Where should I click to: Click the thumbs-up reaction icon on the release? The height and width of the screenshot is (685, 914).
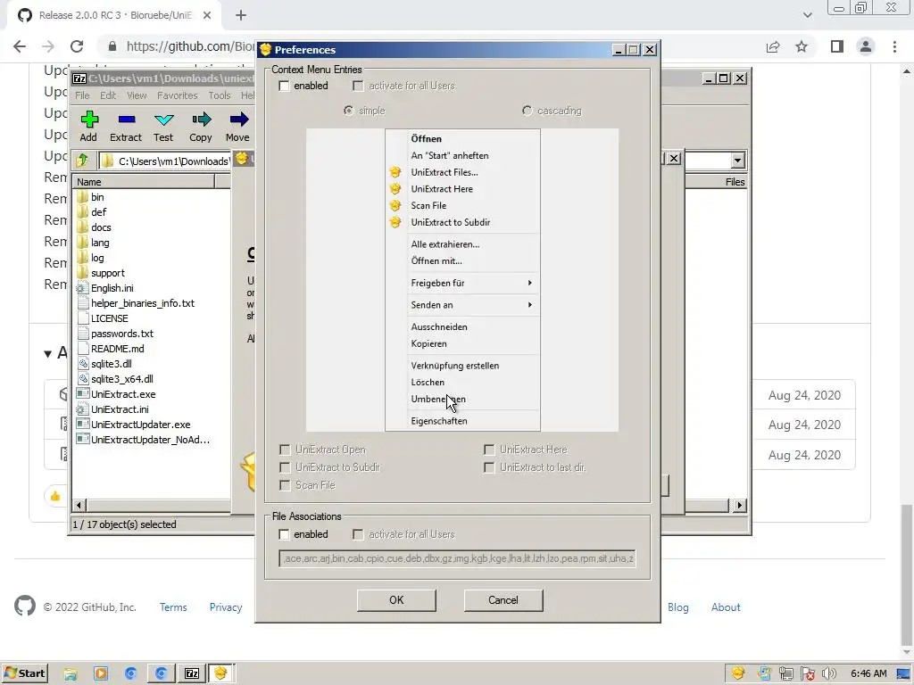pos(55,496)
